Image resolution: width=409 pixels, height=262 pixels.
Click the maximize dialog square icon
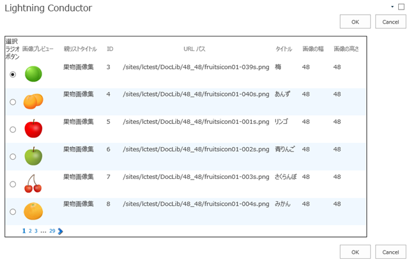pos(401,7)
